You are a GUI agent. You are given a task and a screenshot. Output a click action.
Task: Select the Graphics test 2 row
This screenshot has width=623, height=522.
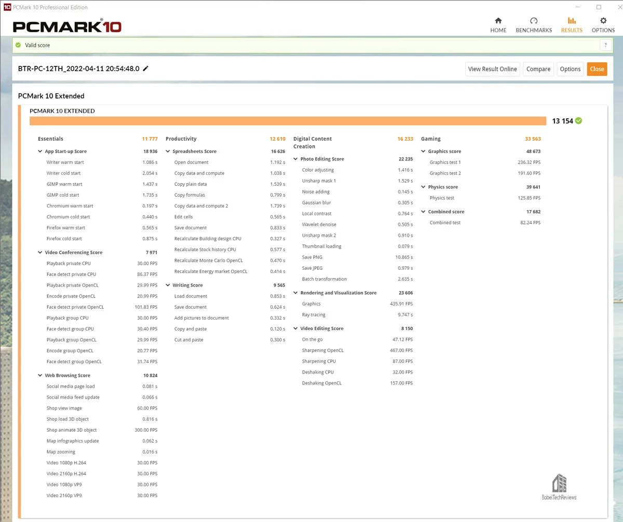point(485,173)
